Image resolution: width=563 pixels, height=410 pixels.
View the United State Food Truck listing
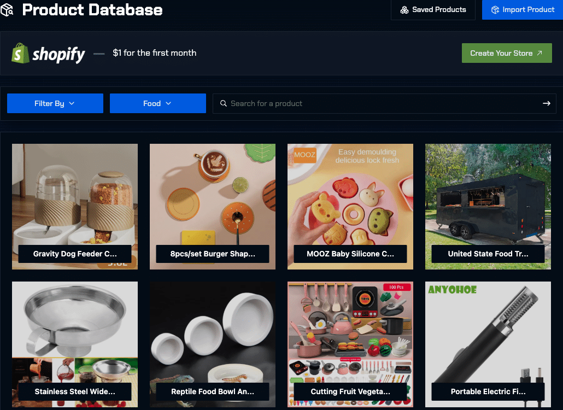click(x=488, y=206)
